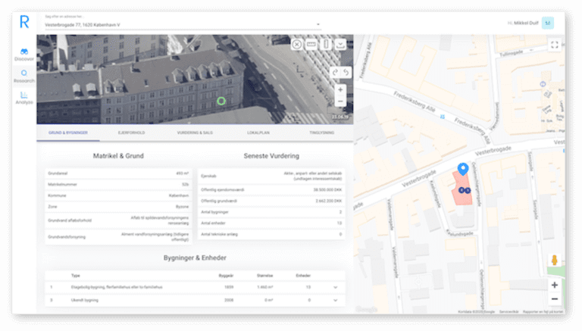Expand the Ukendt bygning row
The image size is (582, 331).
tap(335, 301)
